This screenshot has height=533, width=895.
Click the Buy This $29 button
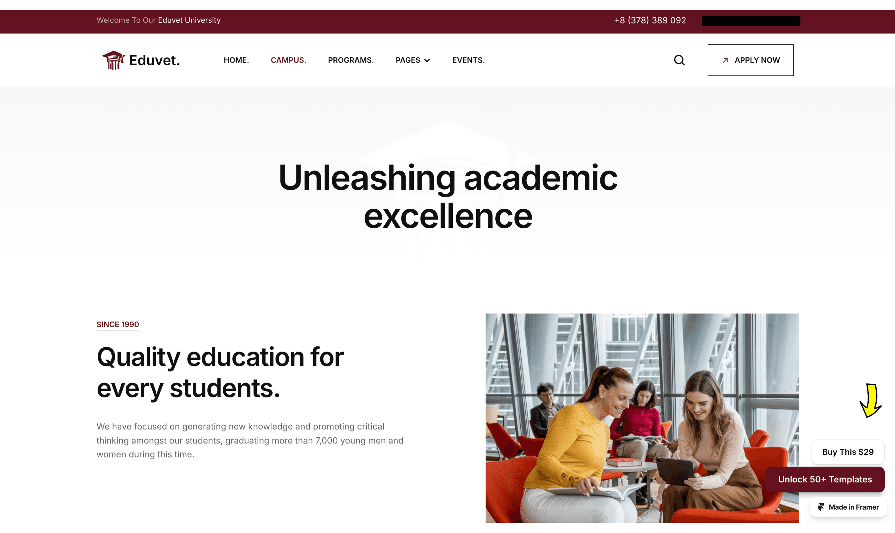847,452
